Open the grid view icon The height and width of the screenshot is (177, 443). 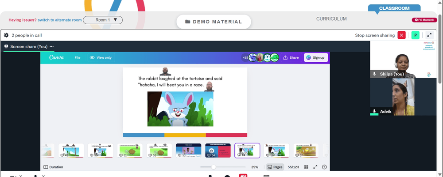306,167
